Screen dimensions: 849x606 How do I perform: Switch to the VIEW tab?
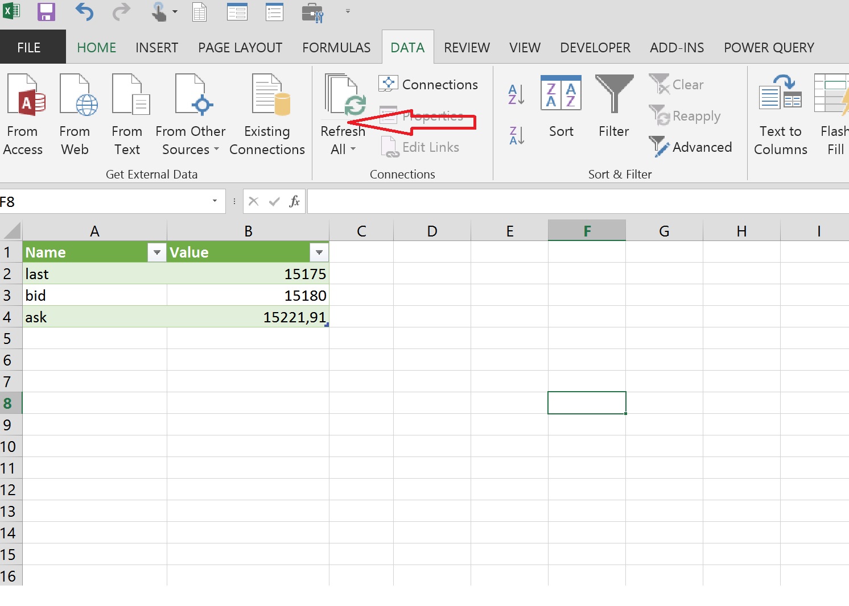pyautogui.click(x=525, y=48)
